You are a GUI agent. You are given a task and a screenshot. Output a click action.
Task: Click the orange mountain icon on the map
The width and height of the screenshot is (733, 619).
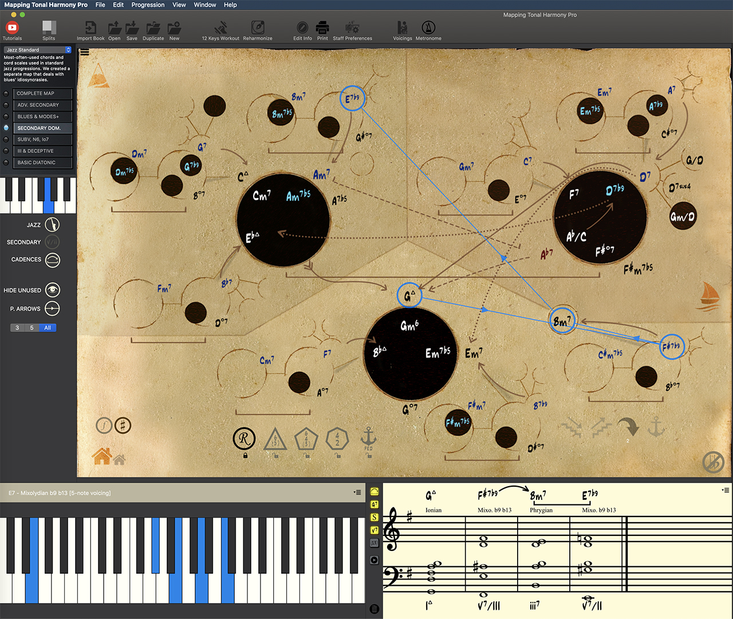tap(98, 76)
